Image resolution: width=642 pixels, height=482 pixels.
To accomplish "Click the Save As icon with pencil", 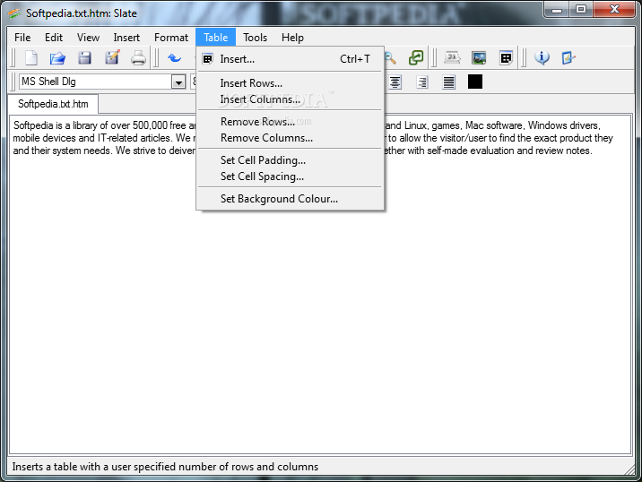I will click(x=112, y=57).
